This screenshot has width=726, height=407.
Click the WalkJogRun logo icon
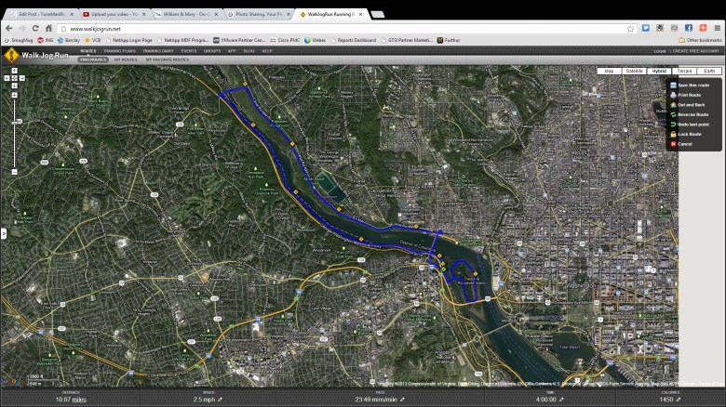(11, 55)
